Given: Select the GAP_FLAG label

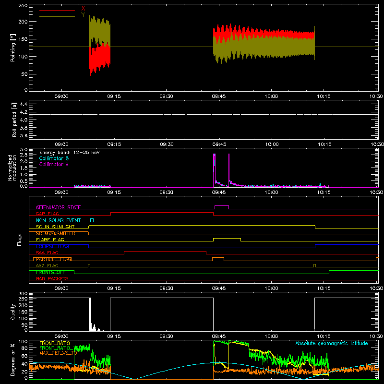Looking at the screenshot, I should 47,214.
